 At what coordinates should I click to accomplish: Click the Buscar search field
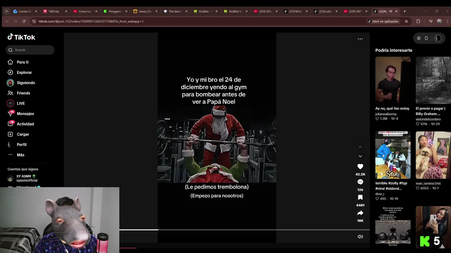(30, 50)
